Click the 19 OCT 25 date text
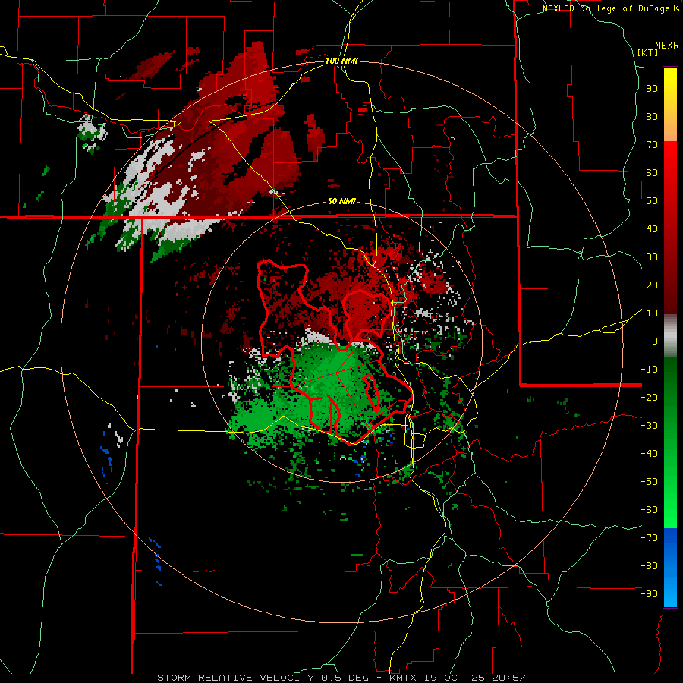Viewport: 683px width, 683px height. (455, 678)
